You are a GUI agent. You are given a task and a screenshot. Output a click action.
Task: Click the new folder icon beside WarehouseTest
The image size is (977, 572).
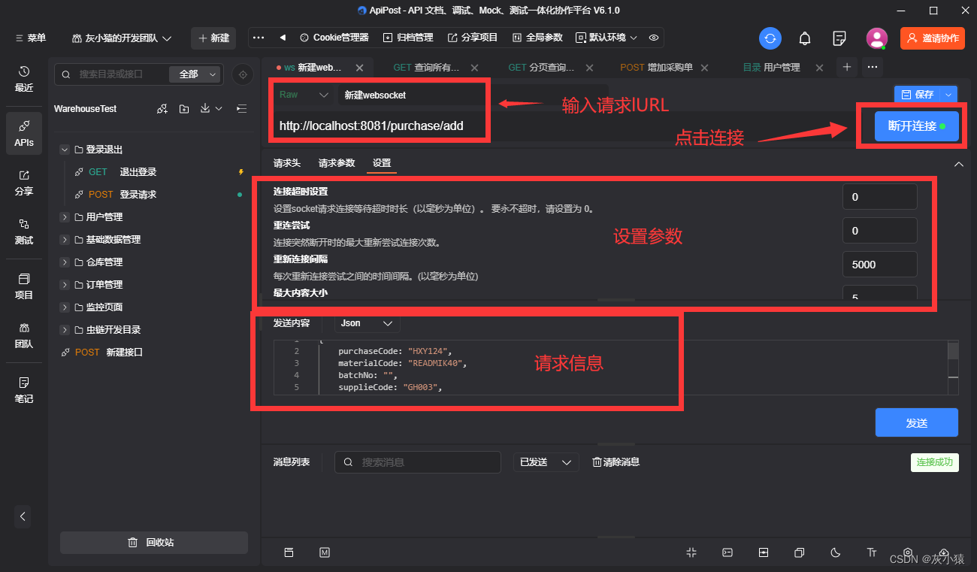pos(184,109)
